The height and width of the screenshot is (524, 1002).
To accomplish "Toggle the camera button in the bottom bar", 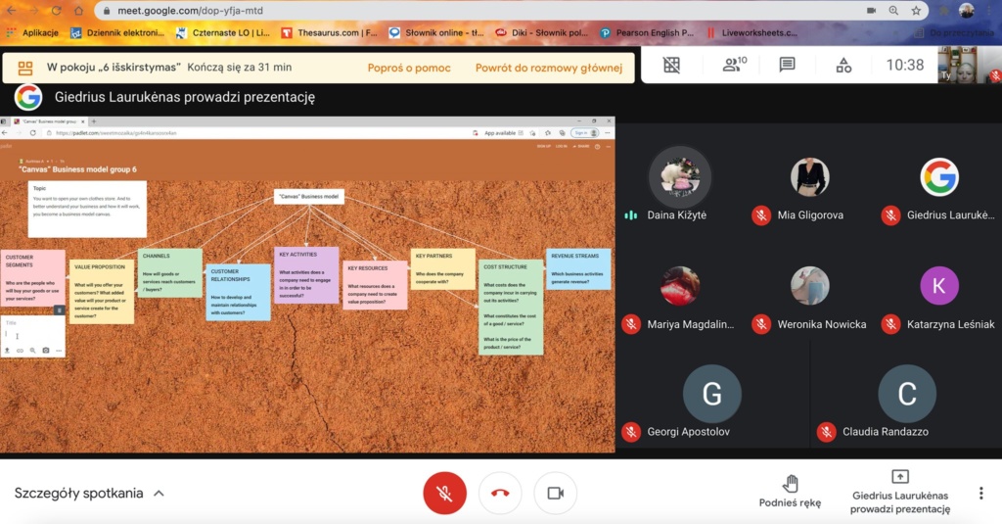I will [x=555, y=493].
